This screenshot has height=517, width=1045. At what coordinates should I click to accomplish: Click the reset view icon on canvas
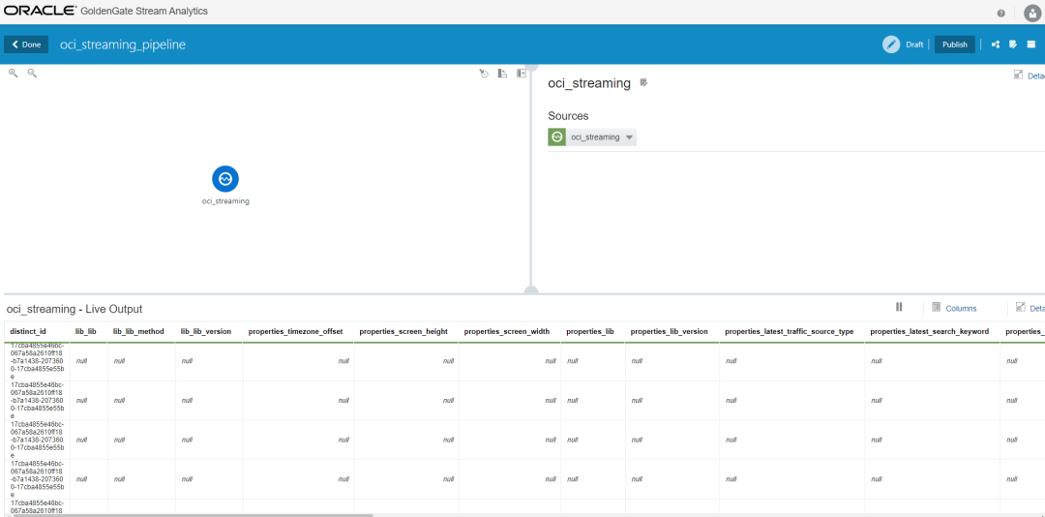pos(485,74)
